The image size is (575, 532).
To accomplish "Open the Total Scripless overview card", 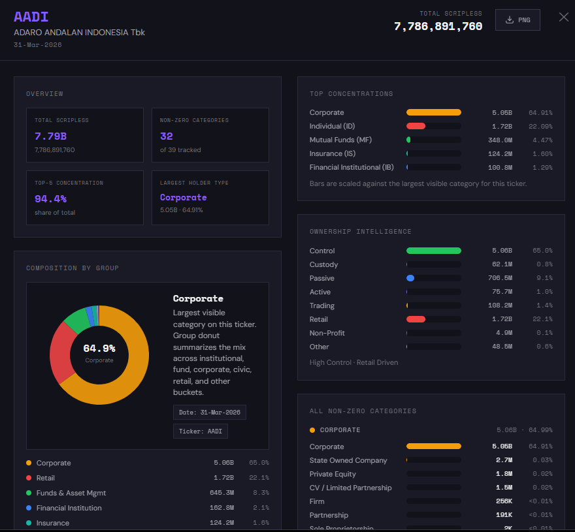I will (85, 135).
